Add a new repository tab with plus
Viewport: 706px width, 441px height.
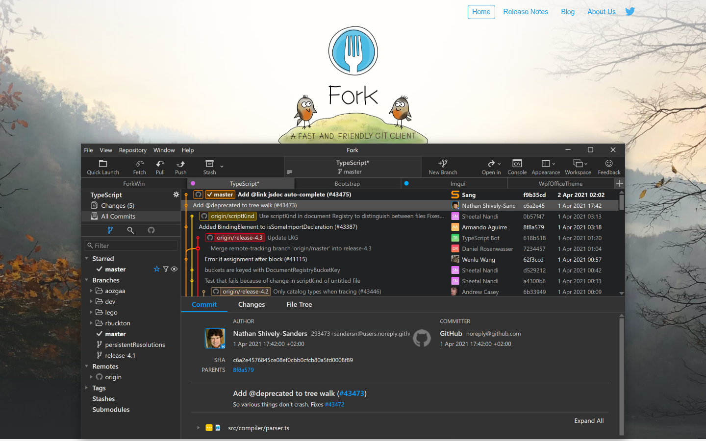[x=620, y=183]
